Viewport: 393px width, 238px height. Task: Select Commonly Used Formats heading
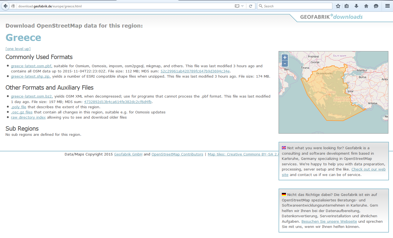click(x=39, y=57)
